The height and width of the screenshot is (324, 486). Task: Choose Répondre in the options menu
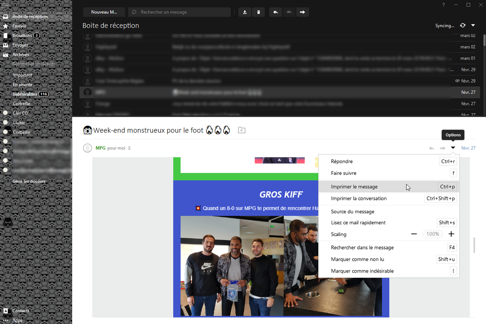(389, 161)
